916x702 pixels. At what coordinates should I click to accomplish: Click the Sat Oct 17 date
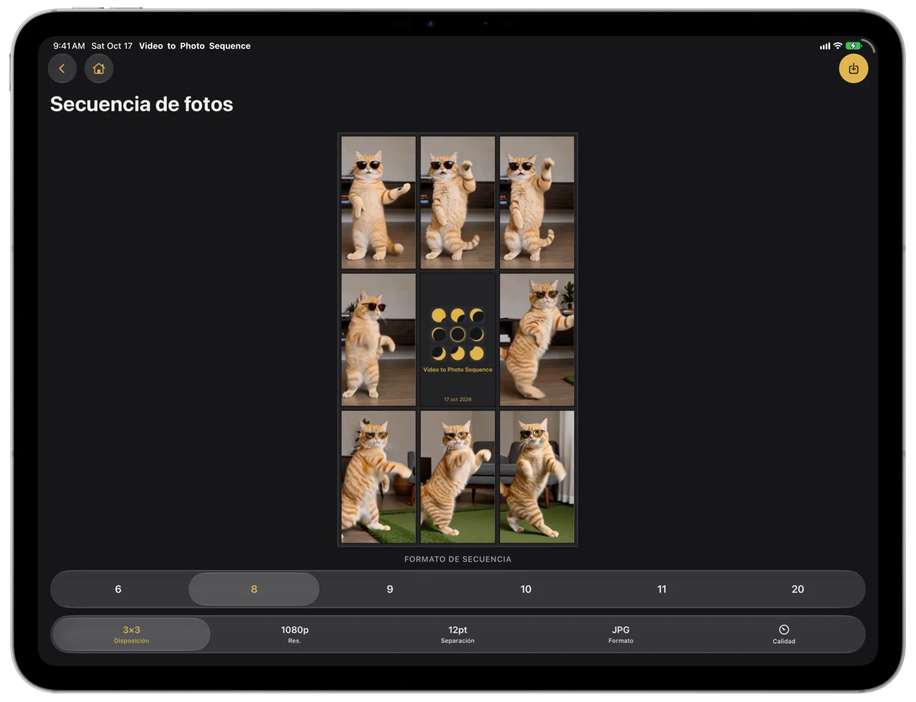pyautogui.click(x=112, y=46)
